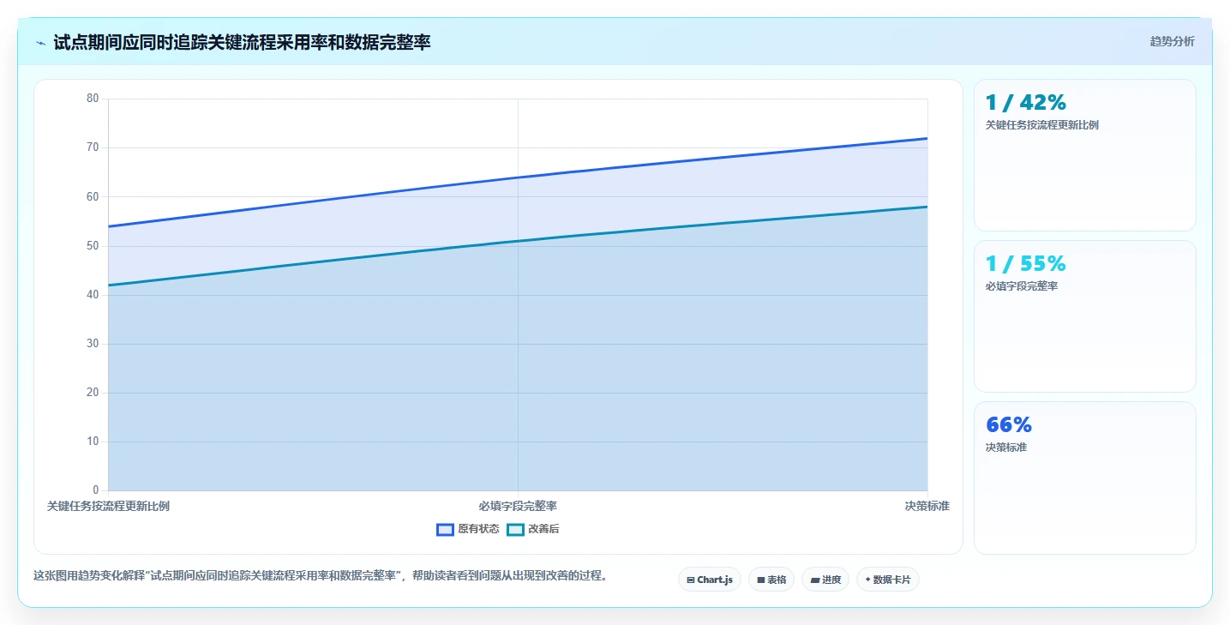
Task: Click x-axis label 必填字段完整率
Action: [518, 507]
